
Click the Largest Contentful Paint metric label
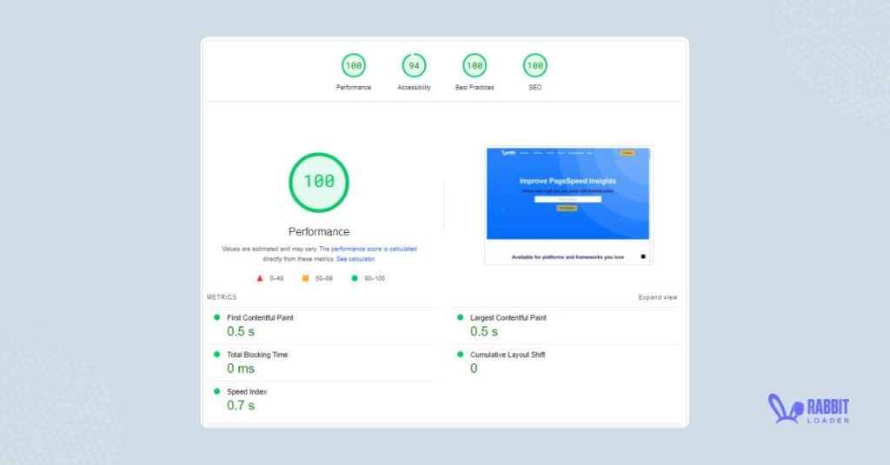tap(508, 318)
